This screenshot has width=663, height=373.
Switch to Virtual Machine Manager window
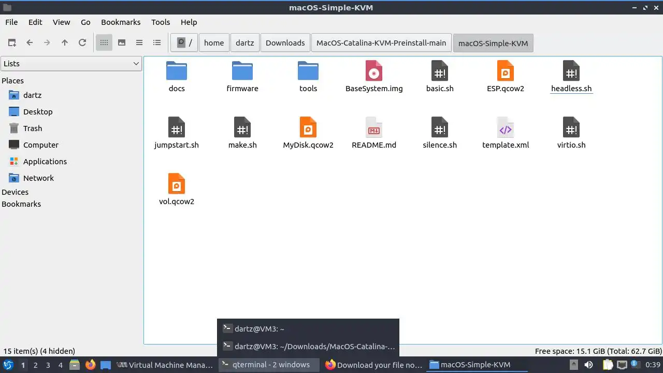coord(165,365)
